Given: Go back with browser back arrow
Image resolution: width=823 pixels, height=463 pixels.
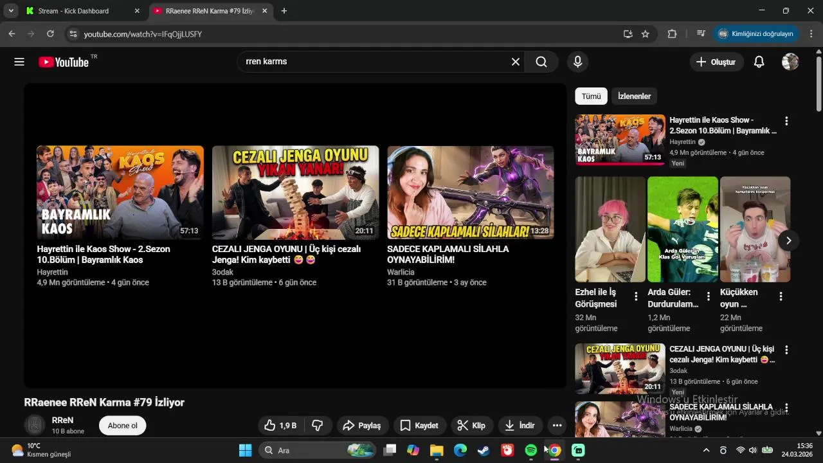Looking at the screenshot, I should (x=12, y=34).
